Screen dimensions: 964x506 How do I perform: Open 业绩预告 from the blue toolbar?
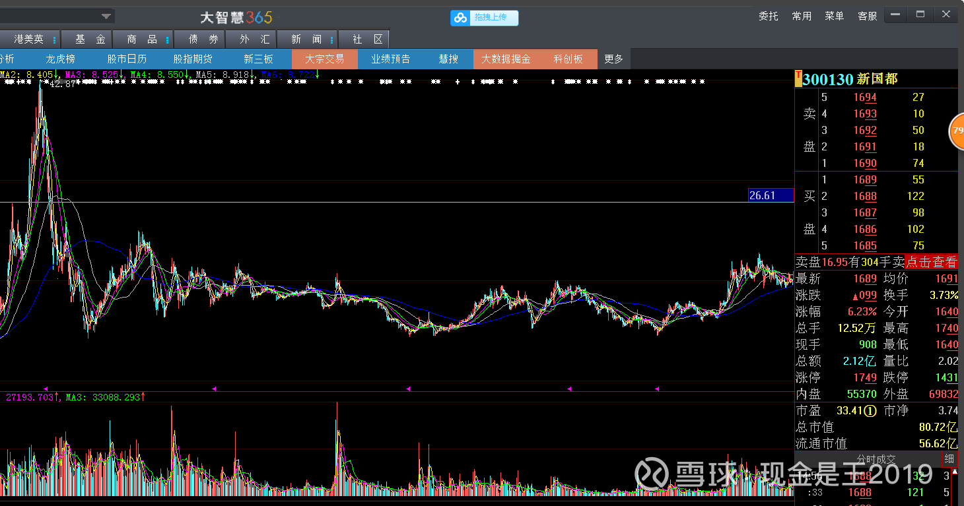coord(390,59)
